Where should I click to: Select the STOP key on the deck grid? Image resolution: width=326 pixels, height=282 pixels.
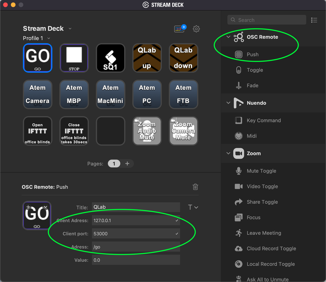(74, 58)
